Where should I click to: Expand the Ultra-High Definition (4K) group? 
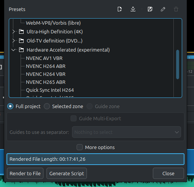(x=14, y=31)
